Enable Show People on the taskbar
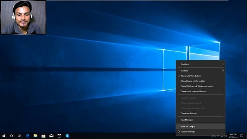Image resolution: width=247 pixels, height=139 pixels. pos(201,81)
